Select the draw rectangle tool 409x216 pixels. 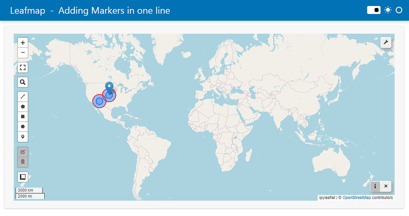tap(23, 116)
